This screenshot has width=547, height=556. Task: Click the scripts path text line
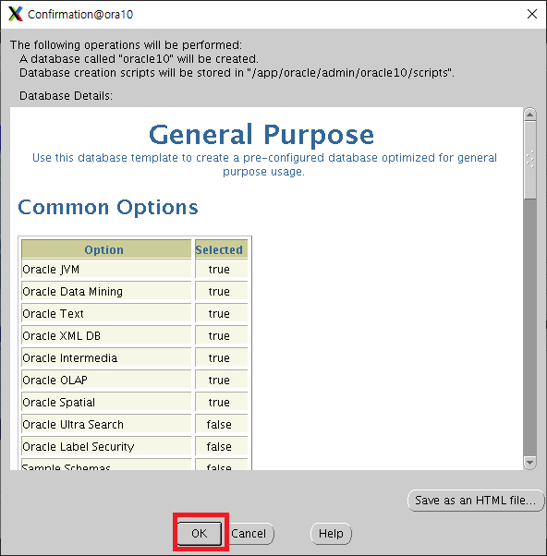[237, 73]
